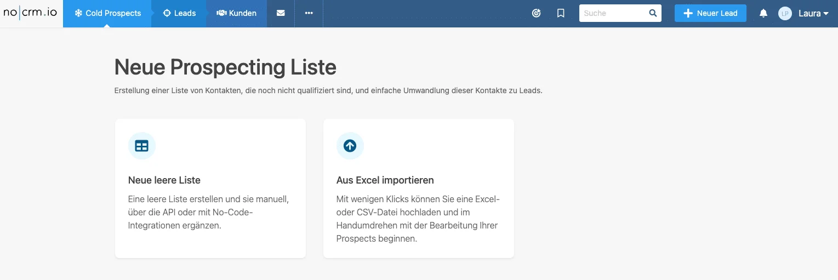Expand the three-dots more menu
This screenshot has width=838, height=280.
[309, 13]
